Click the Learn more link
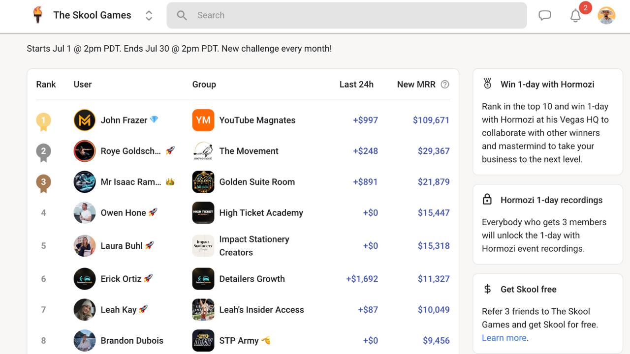Viewport: 630px width, 354px height. point(504,338)
